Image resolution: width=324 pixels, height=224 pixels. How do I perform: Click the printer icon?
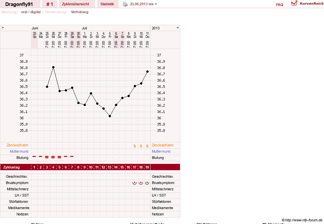[125, 4]
